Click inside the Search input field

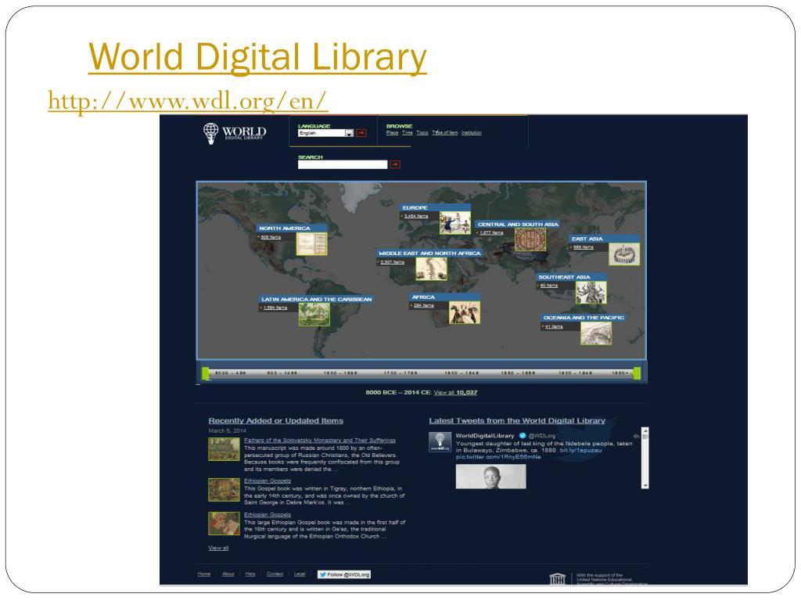pos(343,164)
